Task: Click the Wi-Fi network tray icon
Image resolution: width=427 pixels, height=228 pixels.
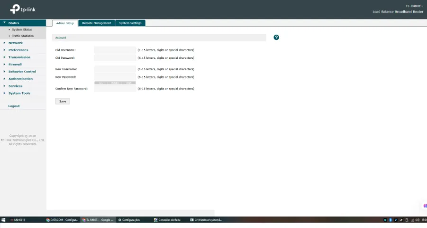Action: click(412, 220)
